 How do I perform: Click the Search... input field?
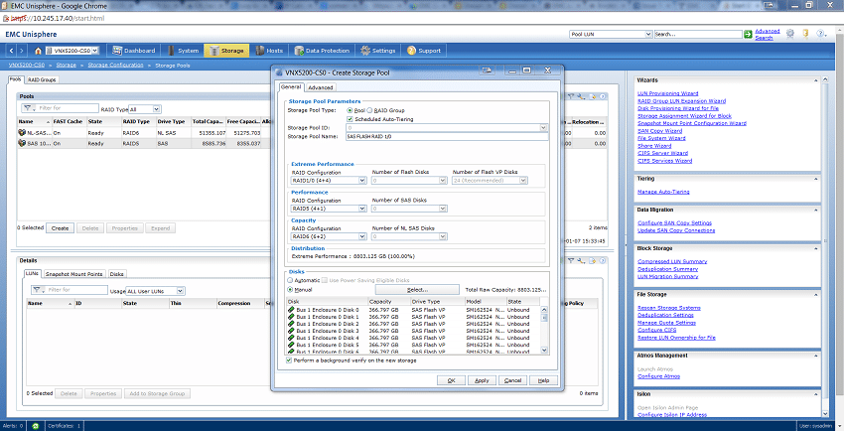pyautogui.click(x=698, y=34)
